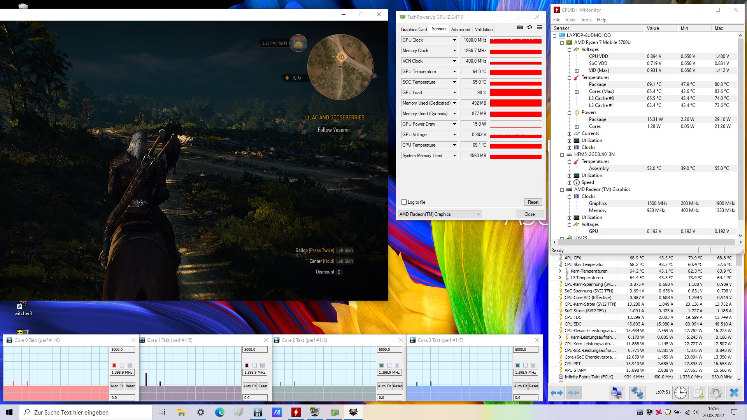Open the HWMonitor Tools menu

pyautogui.click(x=586, y=20)
